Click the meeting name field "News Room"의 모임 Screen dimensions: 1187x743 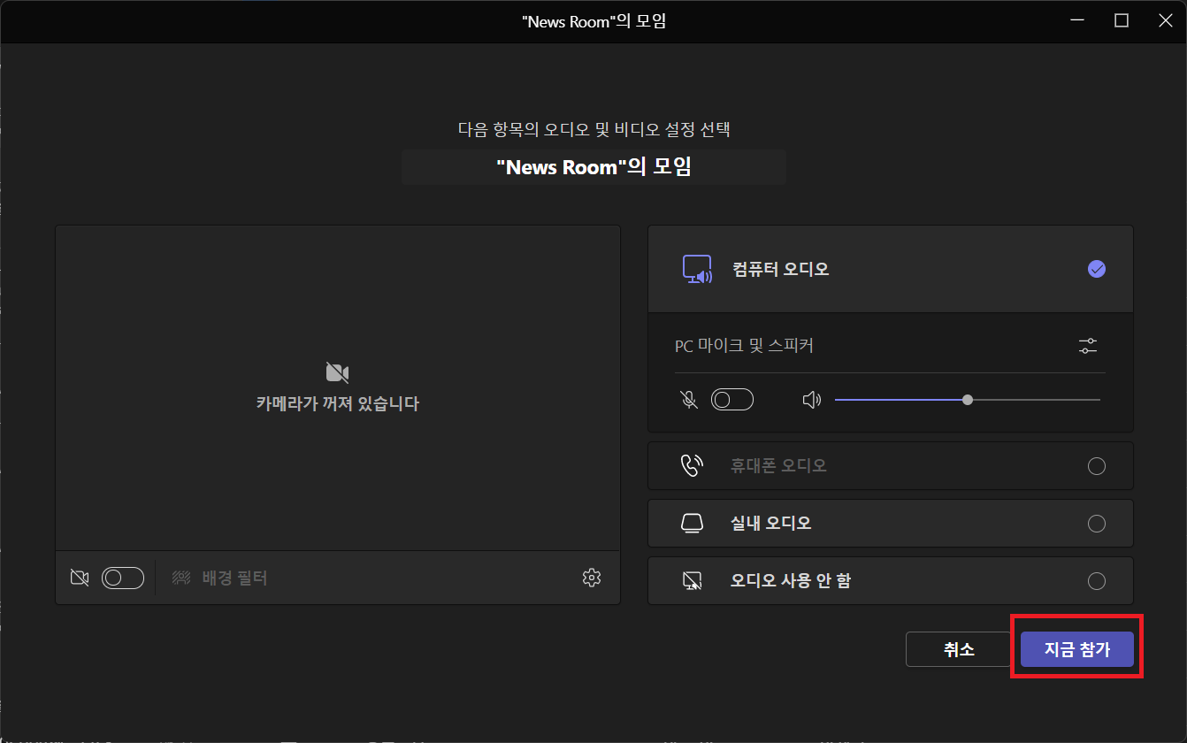593,167
